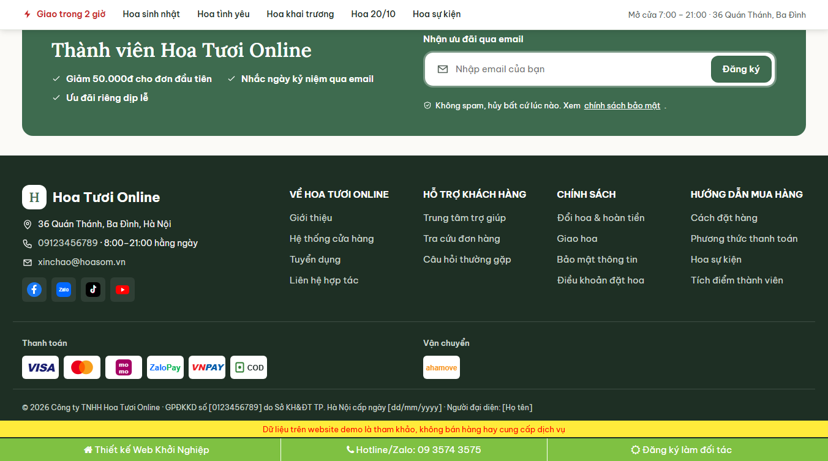The height and width of the screenshot is (461, 828).
Task: Open the Tra cứu đơn hàng link
Action: 462,239
